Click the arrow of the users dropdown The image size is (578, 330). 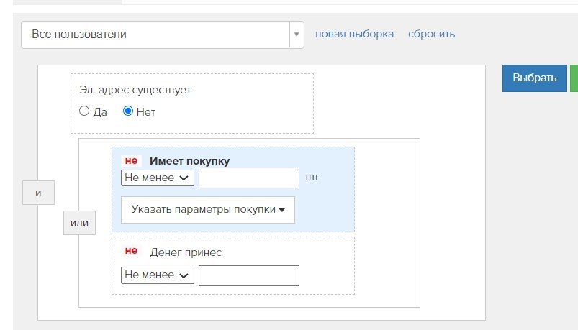pos(297,35)
